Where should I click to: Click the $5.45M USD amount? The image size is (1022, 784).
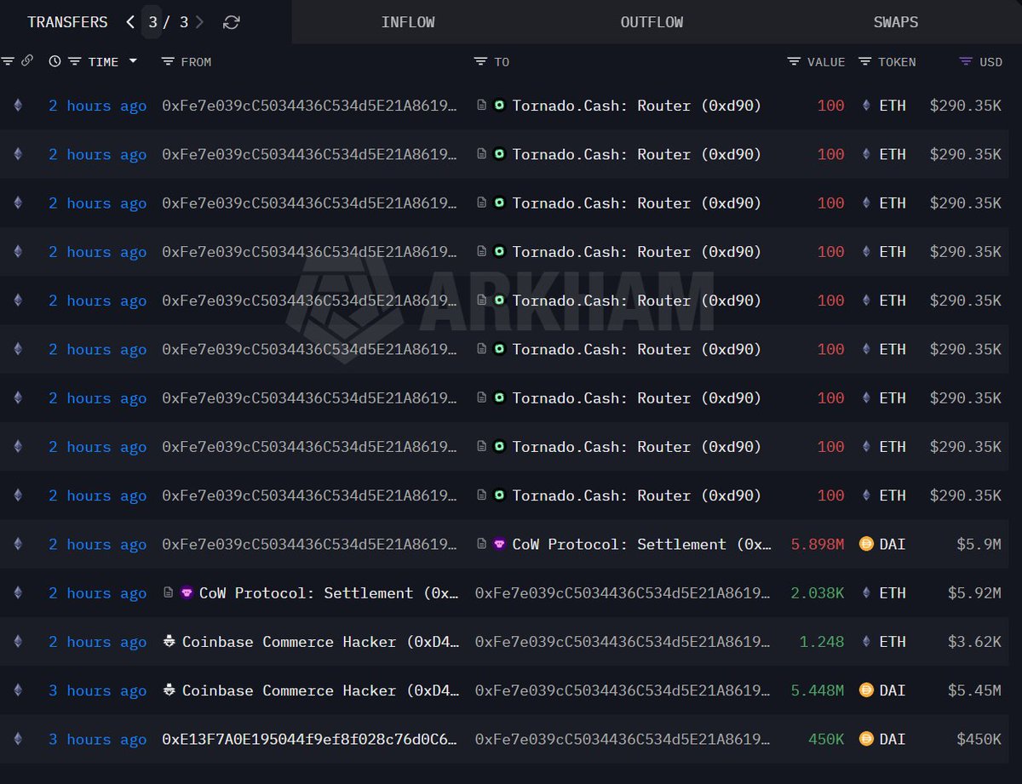(x=974, y=690)
